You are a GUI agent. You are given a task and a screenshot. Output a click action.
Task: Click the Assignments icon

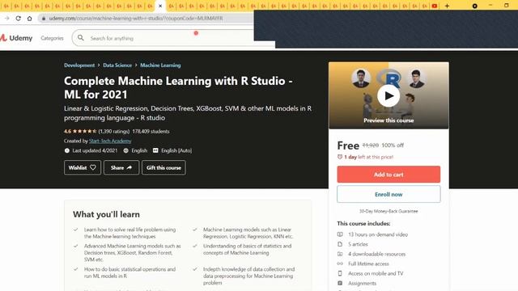[340, 283]
